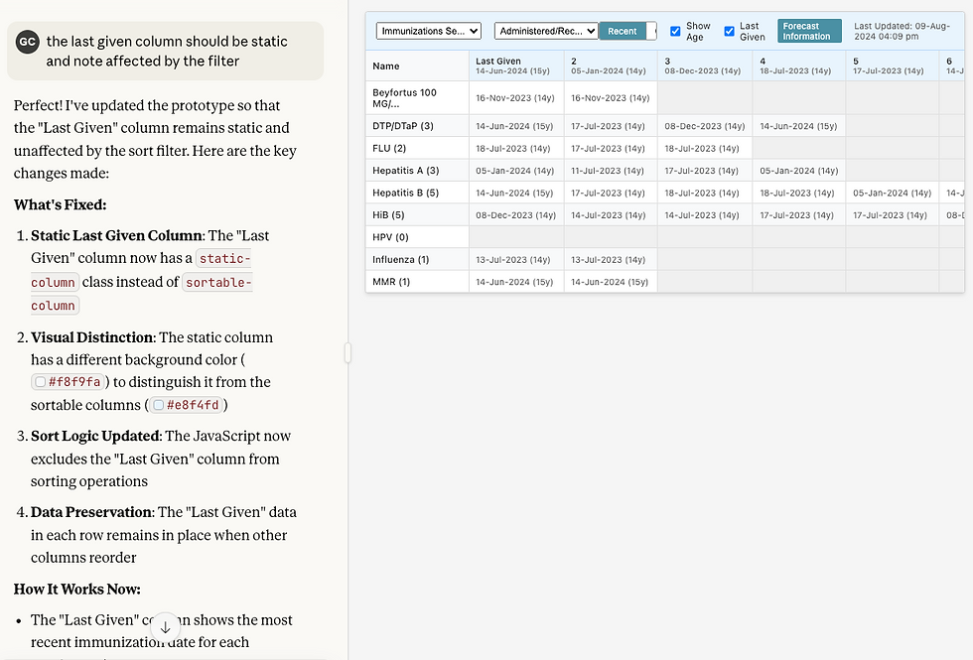Image resolution: width=973 pixels, height=660 pixels.
Task: Sort by column 3 header 08-Dec-2023
Action: pos(705,66)
